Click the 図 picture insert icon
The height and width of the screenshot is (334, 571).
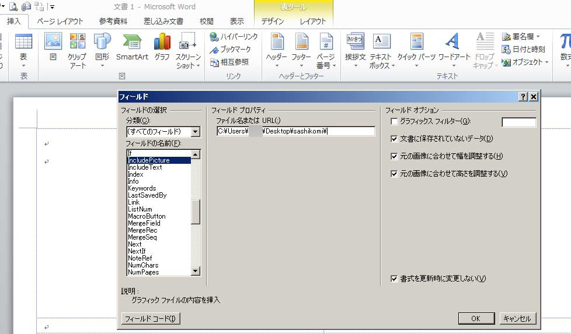point(53,47)
